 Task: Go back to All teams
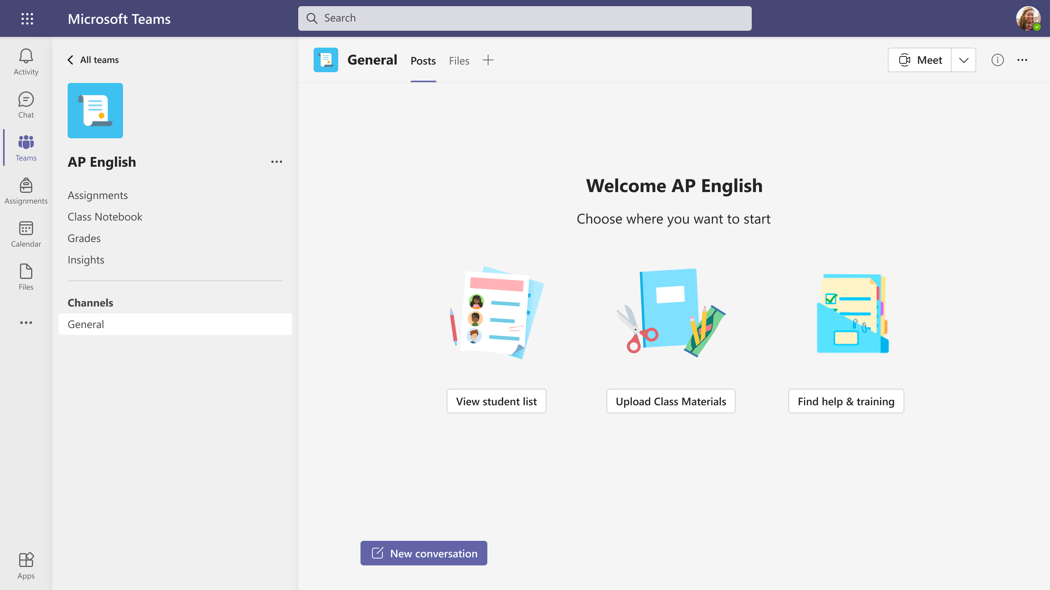coord(93,60)
